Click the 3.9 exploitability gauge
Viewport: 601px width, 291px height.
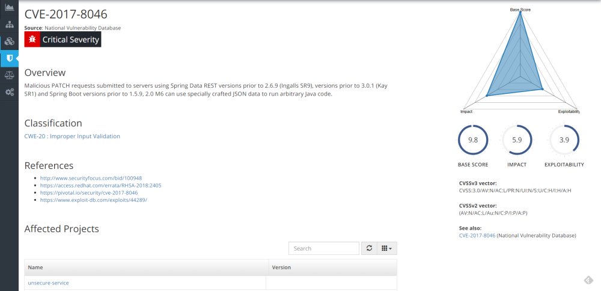pos(564,140)
